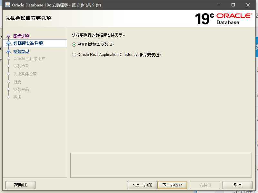The width and height of the screenshot is (258, 193).
Task: Go to the 安装类型 step link
Action: (x=21, y=51)
